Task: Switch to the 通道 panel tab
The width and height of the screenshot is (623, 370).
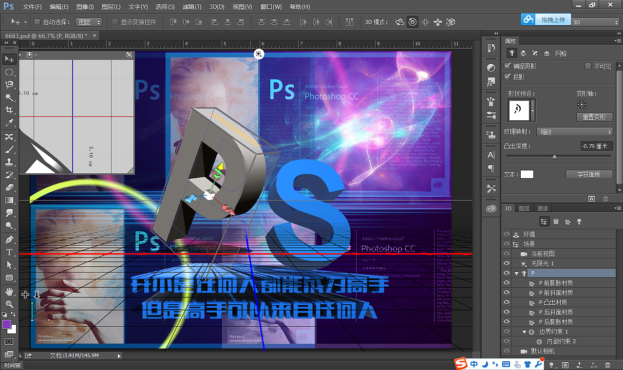Action: click(542, 208)
